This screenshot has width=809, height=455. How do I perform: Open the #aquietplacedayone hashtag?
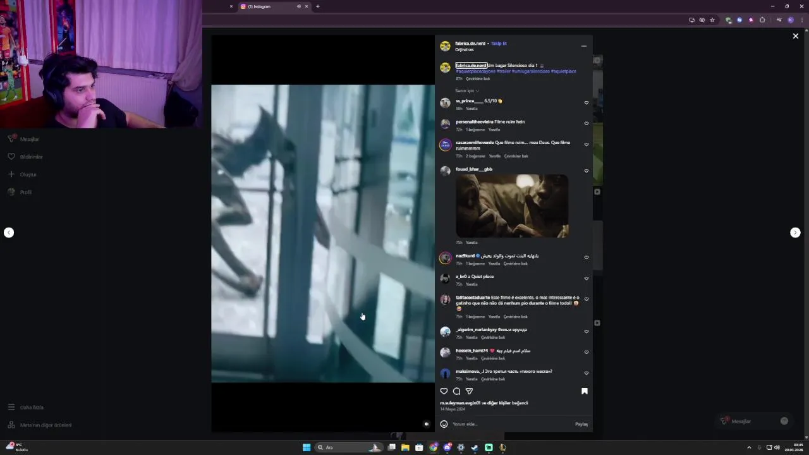click(x=475, y=71)
